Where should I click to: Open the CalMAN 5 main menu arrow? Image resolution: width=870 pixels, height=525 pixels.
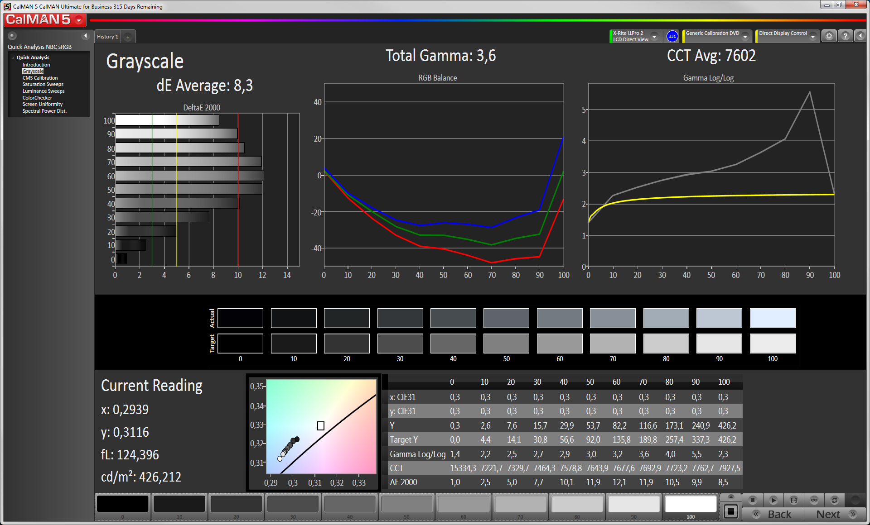(79, 20)
